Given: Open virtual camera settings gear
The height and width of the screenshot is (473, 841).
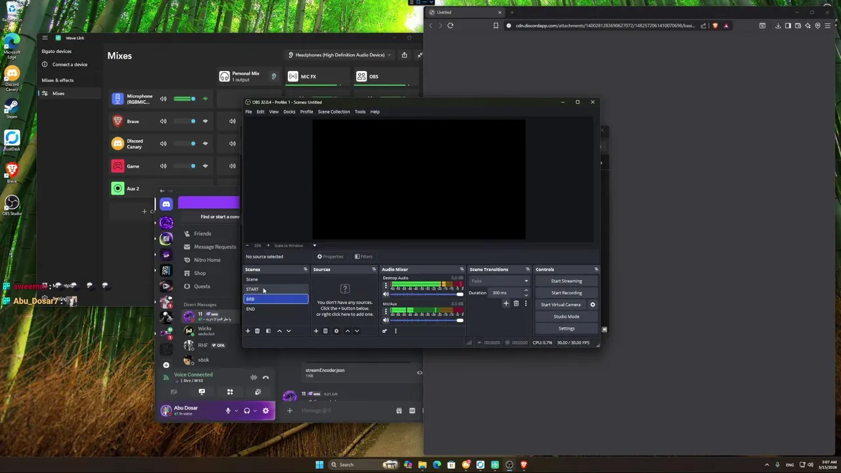Looking at the screenshot, I should [x=593, y=305].
